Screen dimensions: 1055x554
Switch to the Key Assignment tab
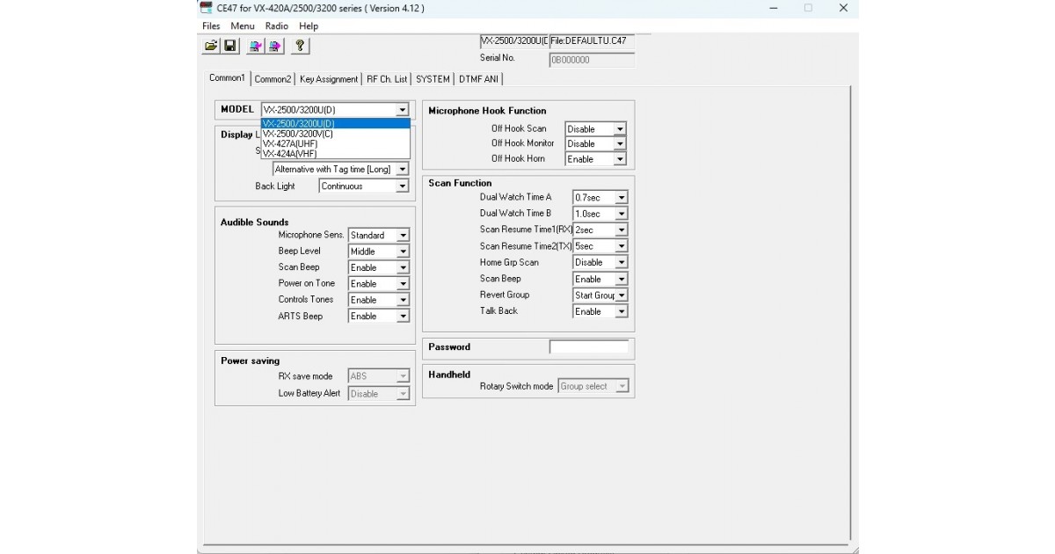click(x=329, y=79)
